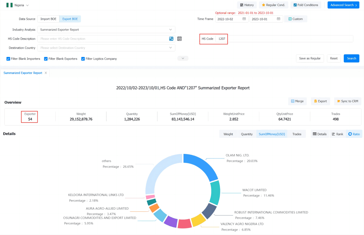
Task: Open the Destination Country dropdown
Action: 106,48
